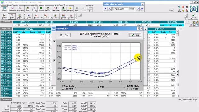The height and width of the screenshot is (112, 199).
Task: Open the Volty Chart tool
Action: pos(20,9)
